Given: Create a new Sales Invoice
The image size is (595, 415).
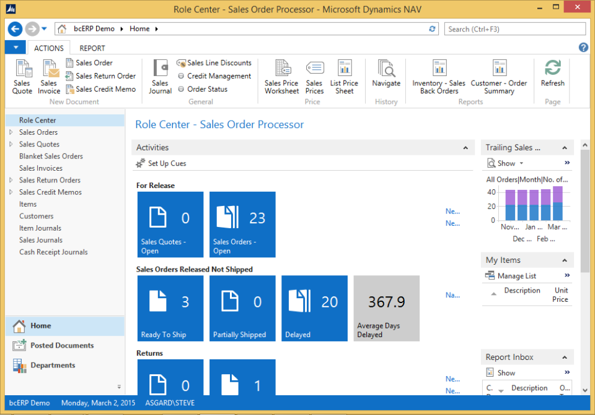Looking at the screenshot, I should click(x=50, y=74).
